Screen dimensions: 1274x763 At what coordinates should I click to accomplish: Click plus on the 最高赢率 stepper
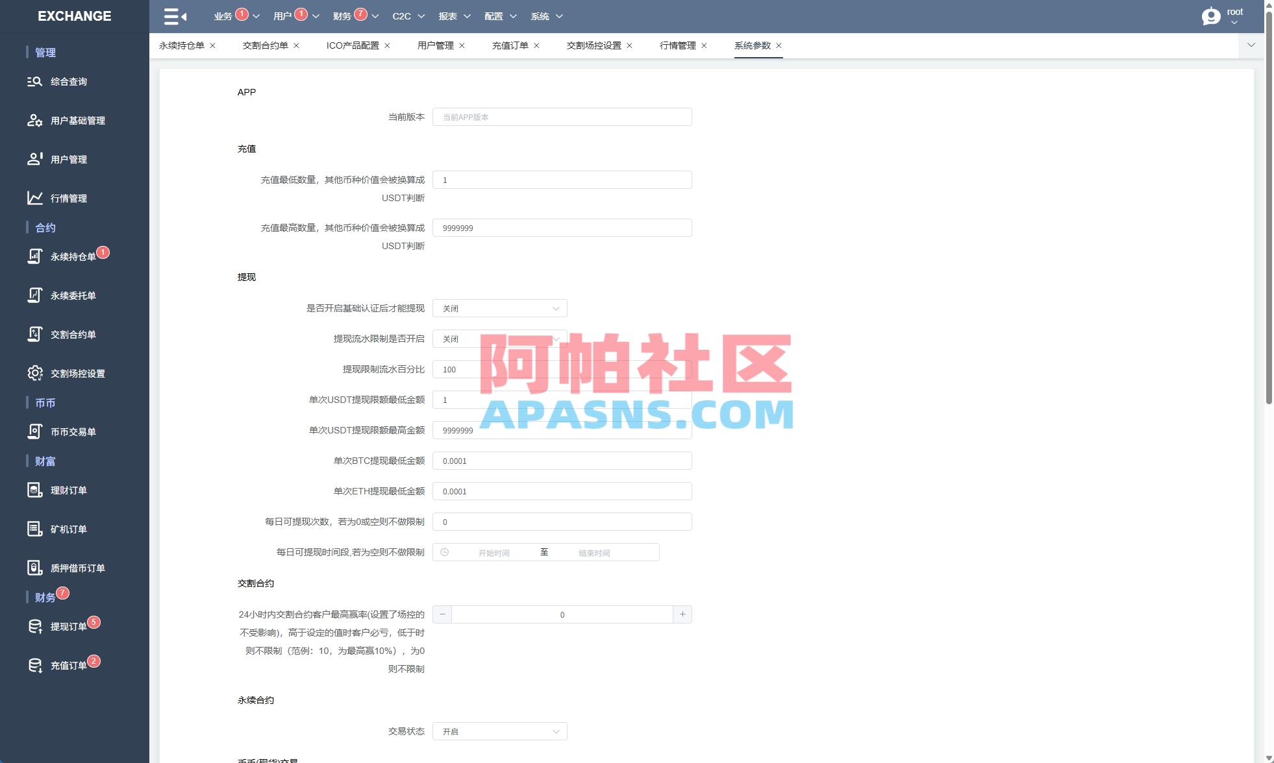[682, 614]
